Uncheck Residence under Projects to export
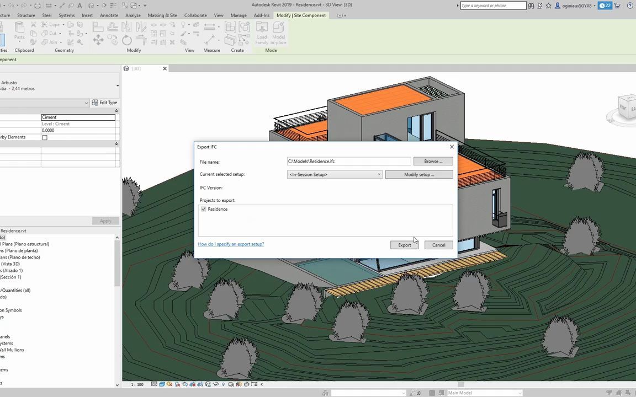This screenshot has width=636, height=397. pyautogui.click(x=204, y=209)
